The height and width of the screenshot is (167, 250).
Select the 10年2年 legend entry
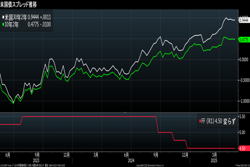27,24
